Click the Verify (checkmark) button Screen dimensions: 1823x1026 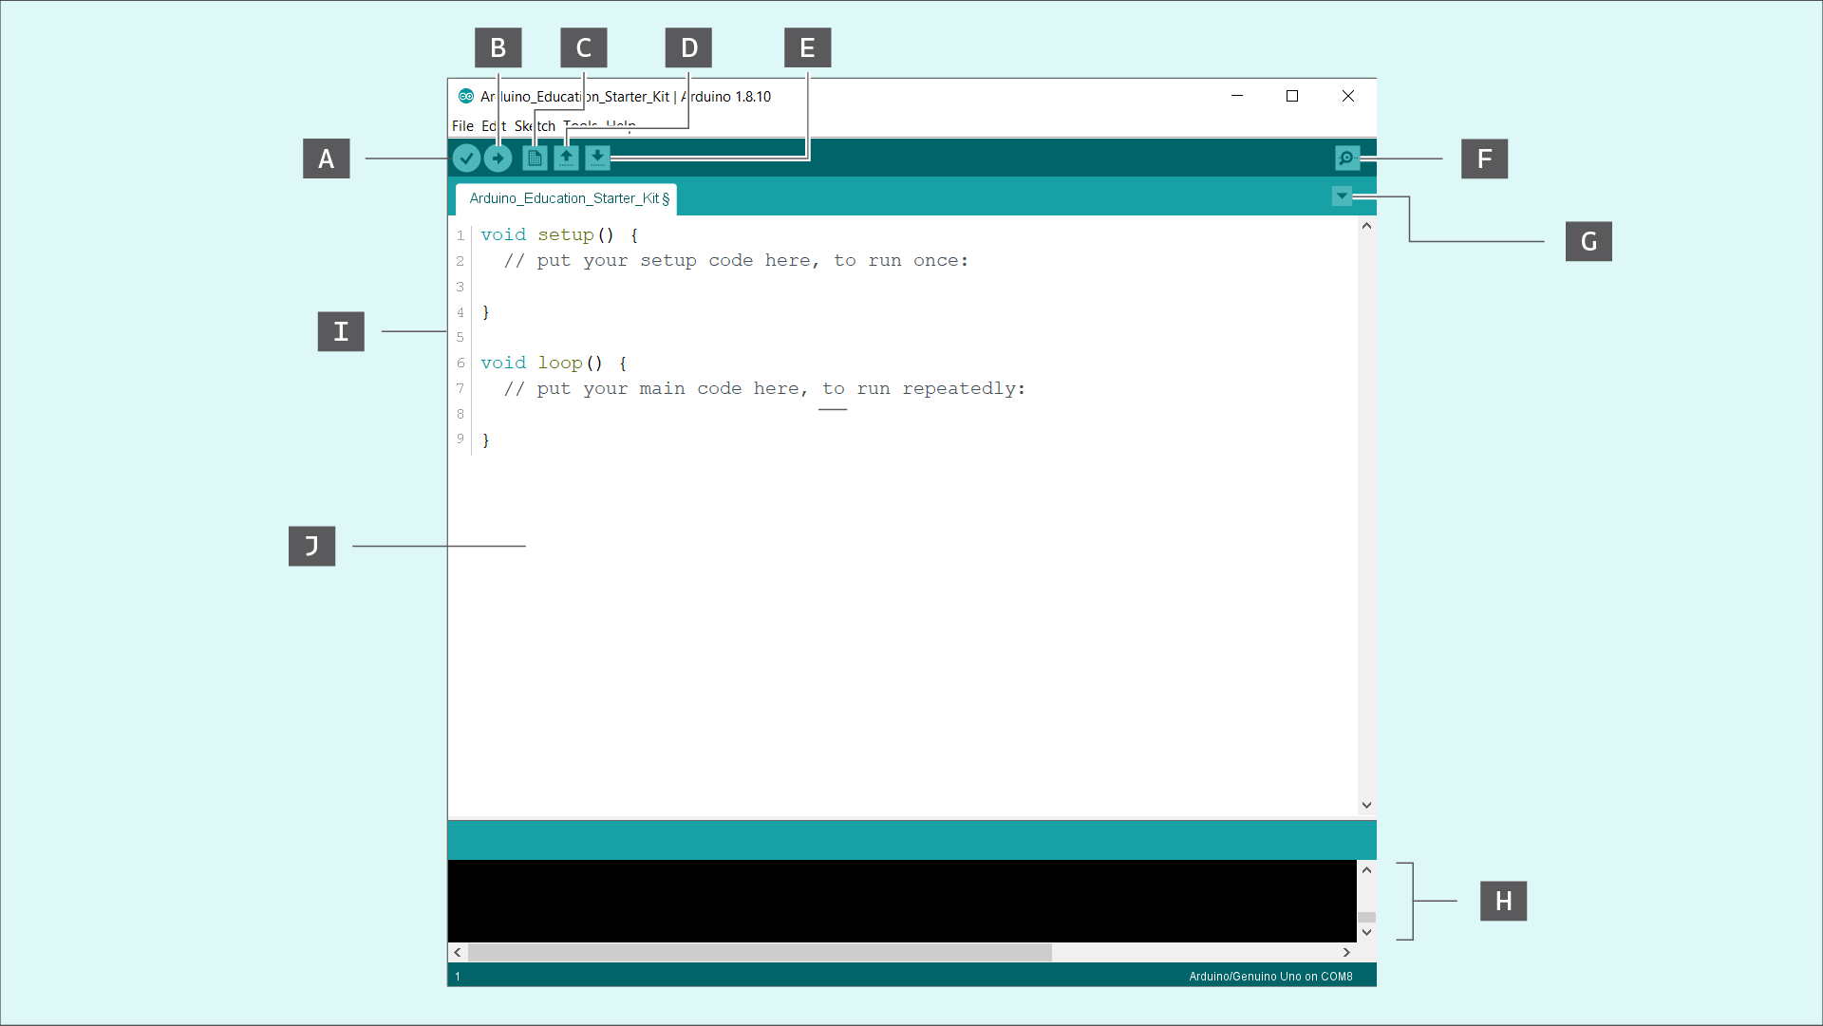point(466,159)
